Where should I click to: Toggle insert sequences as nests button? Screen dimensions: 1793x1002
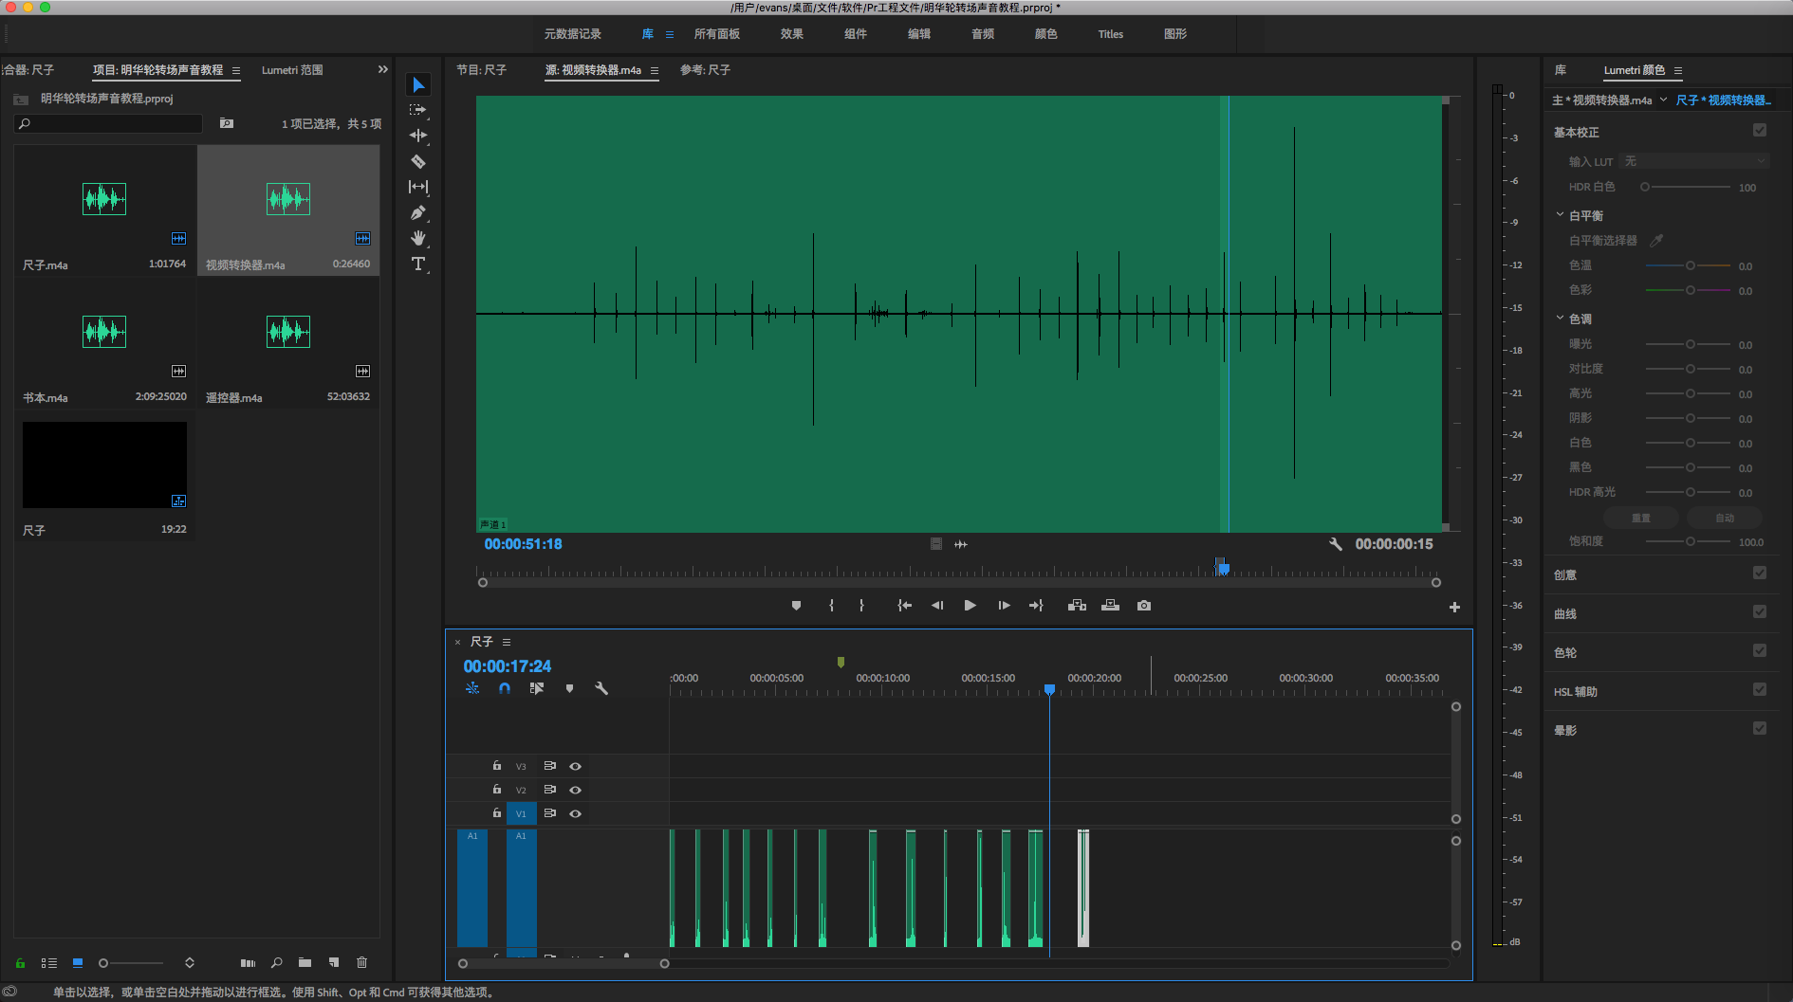[x=472, y=689]
